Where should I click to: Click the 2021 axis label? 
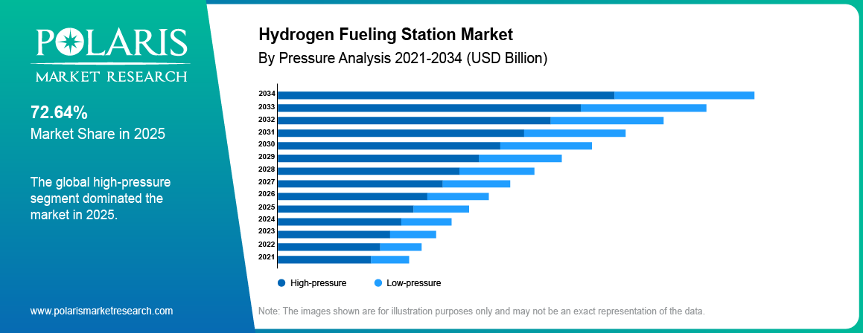coord(267,256)
